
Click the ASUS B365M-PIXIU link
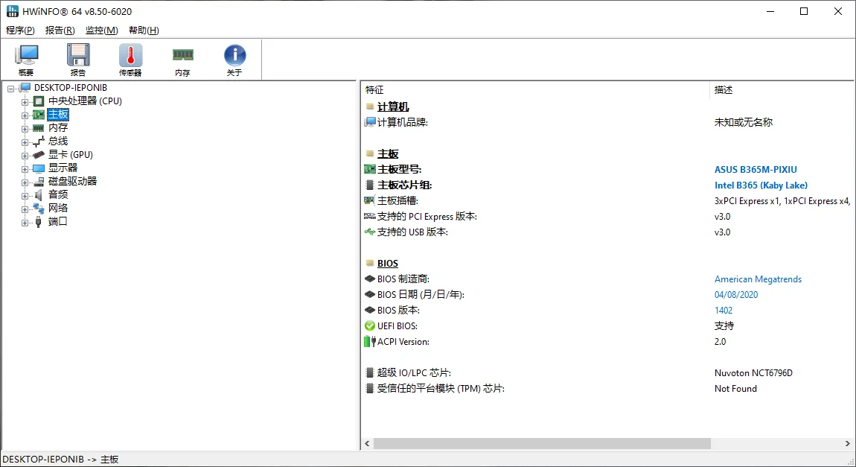tap(756, 169)
